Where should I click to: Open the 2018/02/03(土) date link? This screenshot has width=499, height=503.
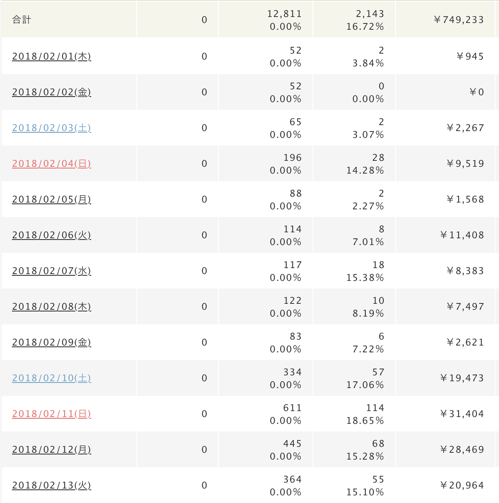52,128
